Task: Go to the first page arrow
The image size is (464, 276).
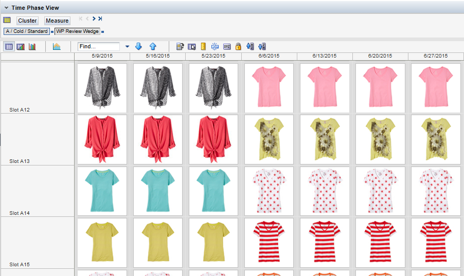Action: pyautogui.click(x=80, y=19)
